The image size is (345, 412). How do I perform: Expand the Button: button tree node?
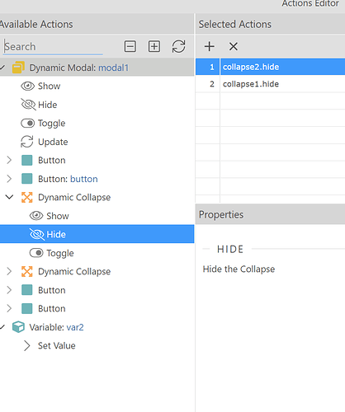pyautogui.click(x=9, y=179)
